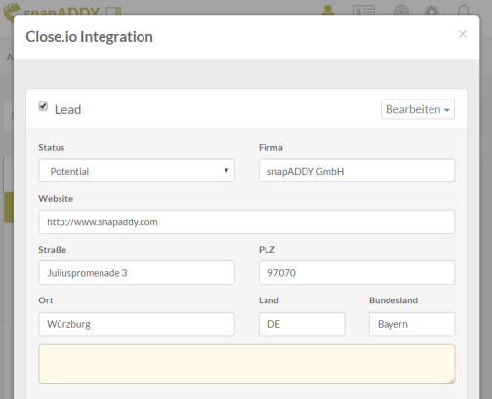
Task: Click the Website field label
Action: 56,198
